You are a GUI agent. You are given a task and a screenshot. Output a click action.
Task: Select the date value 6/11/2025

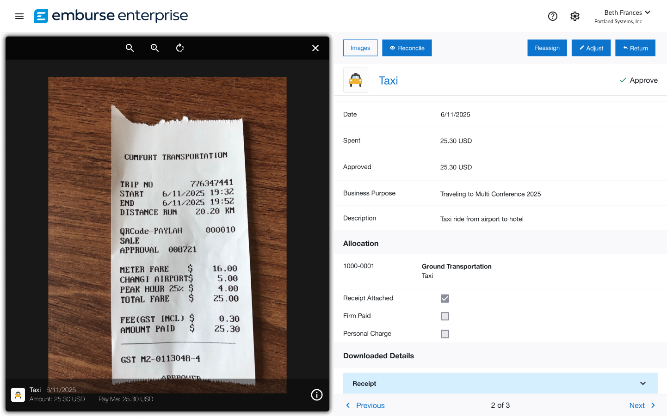point(455,115)
